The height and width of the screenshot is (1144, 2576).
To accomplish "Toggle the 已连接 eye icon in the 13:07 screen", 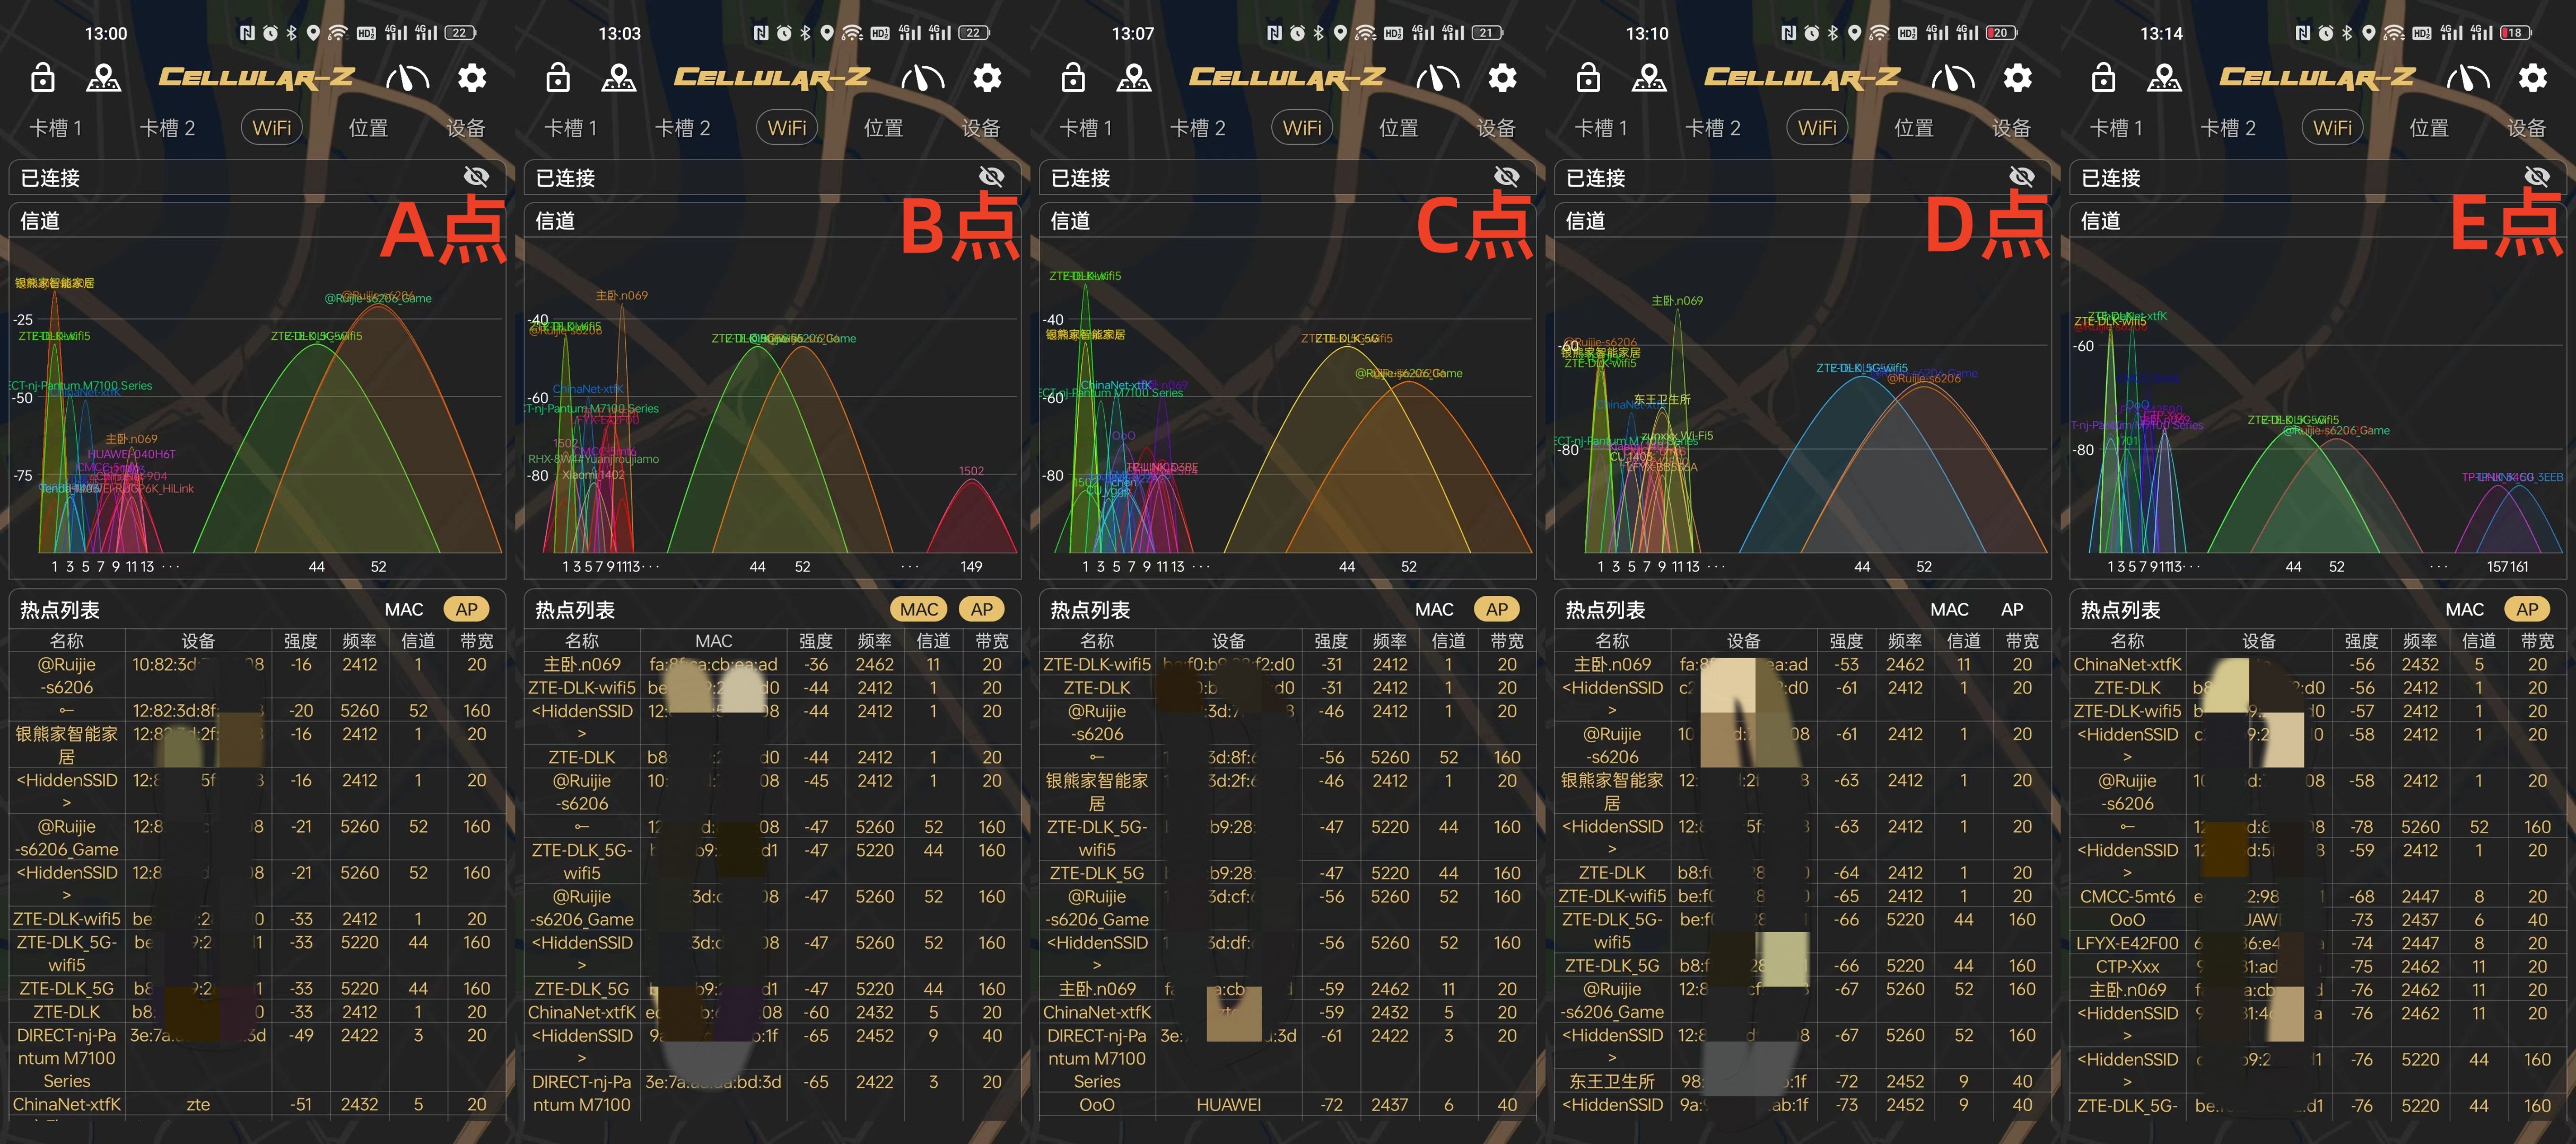I will [1506, 177].
